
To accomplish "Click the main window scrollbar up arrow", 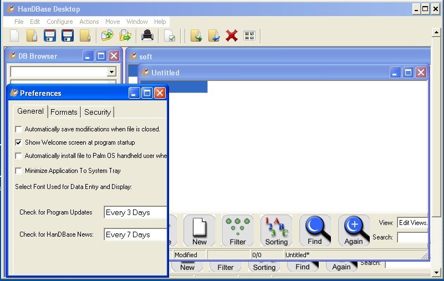I will tap(436, 33).
